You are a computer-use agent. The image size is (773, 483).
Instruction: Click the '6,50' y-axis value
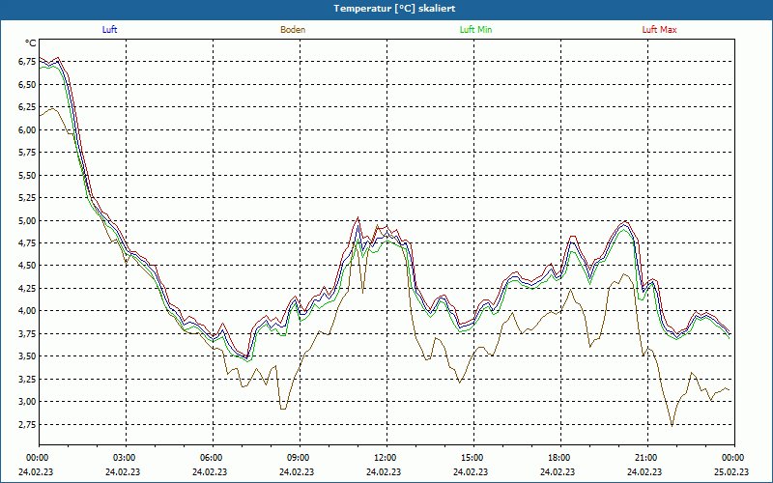click(27, 85)
